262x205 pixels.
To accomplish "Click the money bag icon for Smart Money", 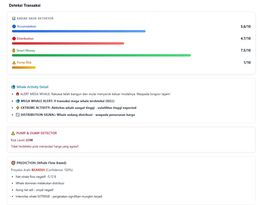I will coord(14,51).
